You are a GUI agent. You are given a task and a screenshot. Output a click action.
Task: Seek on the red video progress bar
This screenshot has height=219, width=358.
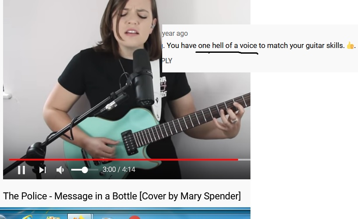coord(124,160)
